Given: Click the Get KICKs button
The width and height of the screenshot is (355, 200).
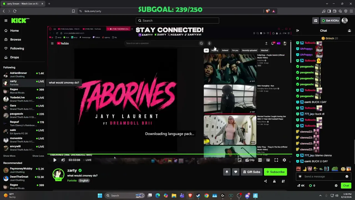Looking at the screenshot, I should tap(330, 21).
